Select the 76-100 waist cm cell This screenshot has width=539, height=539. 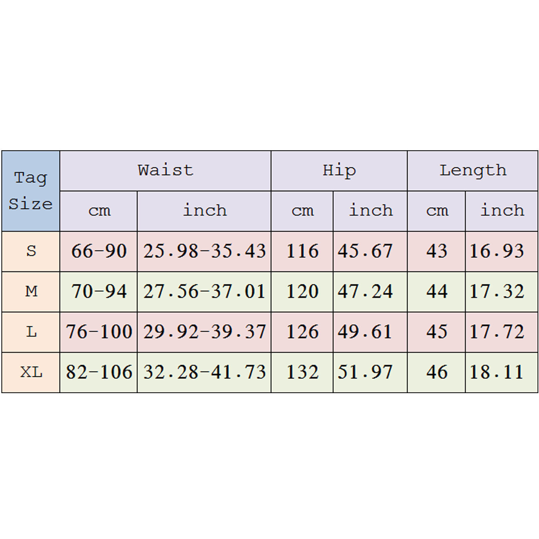click(99, 332)
